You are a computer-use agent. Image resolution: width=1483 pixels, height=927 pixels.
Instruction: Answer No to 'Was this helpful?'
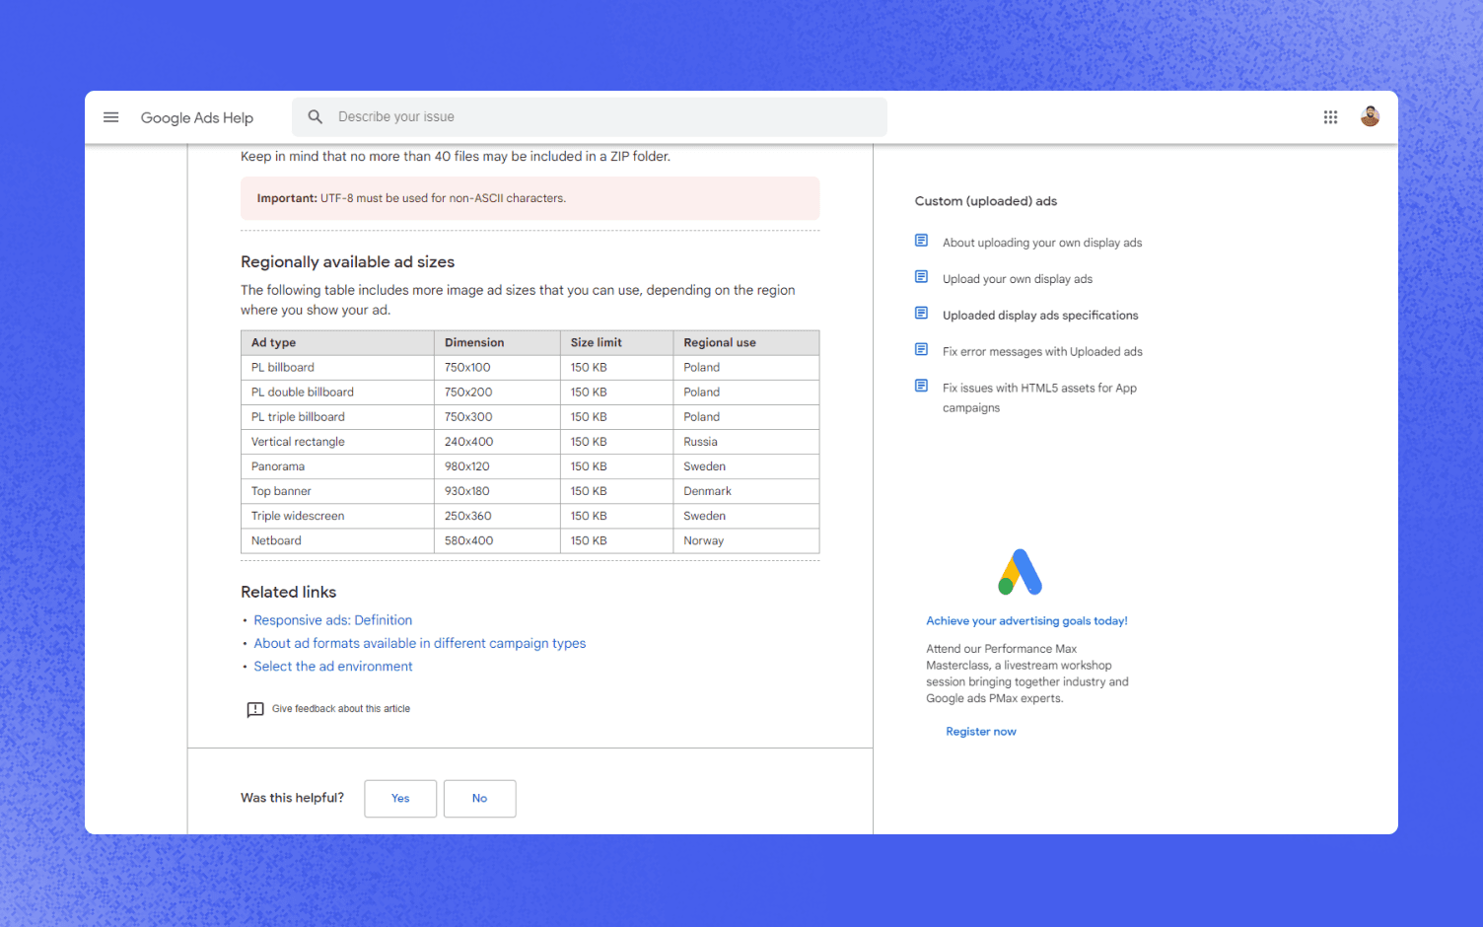tap(479, 799)
